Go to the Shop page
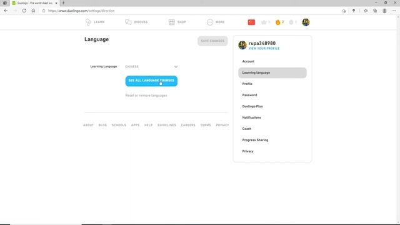Viewport: 400px width, 225px height. 177,22
